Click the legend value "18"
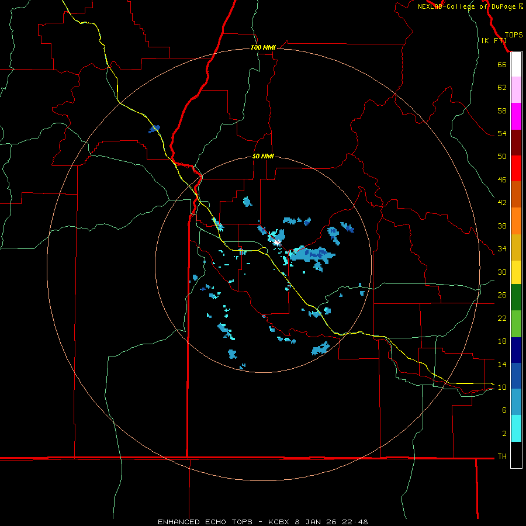This screenshot has height=526, width=526. pyautogui.click(x=502, y=341)
